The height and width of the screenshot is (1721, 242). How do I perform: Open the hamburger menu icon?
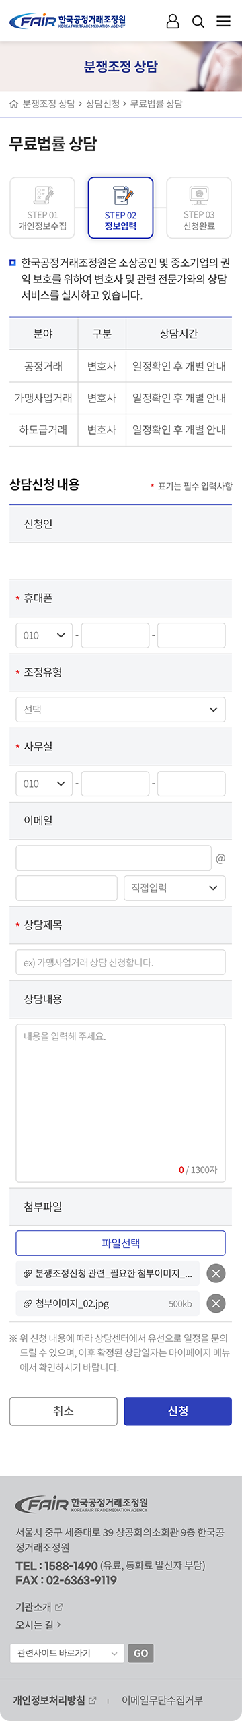[x=223, y=22]
